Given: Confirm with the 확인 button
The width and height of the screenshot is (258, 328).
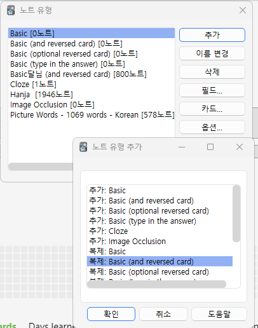Looking at the screenshot, I should (x=111, y=314).
